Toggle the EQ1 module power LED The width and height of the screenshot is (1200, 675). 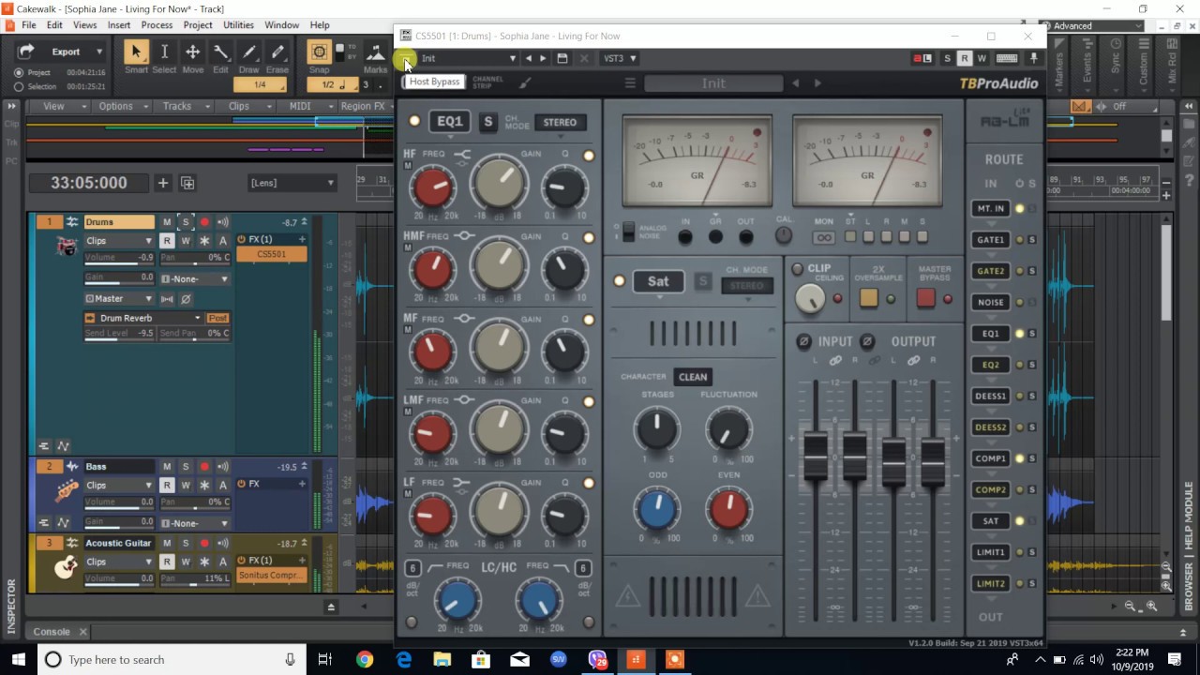(414, 121)
